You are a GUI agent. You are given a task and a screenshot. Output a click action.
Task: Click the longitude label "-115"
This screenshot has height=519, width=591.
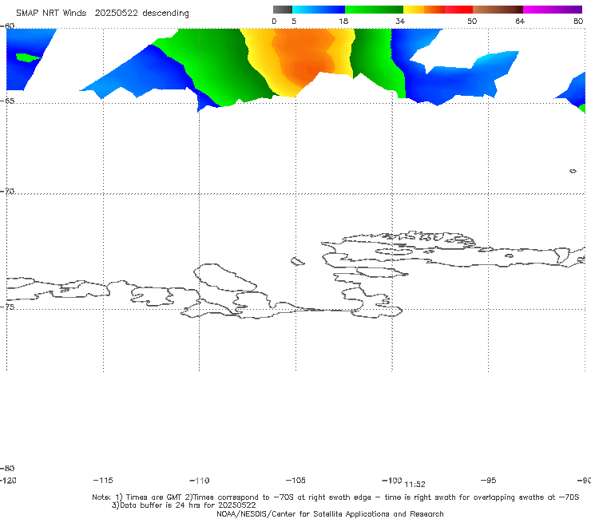pyautogui.click(x=103, y=481)
